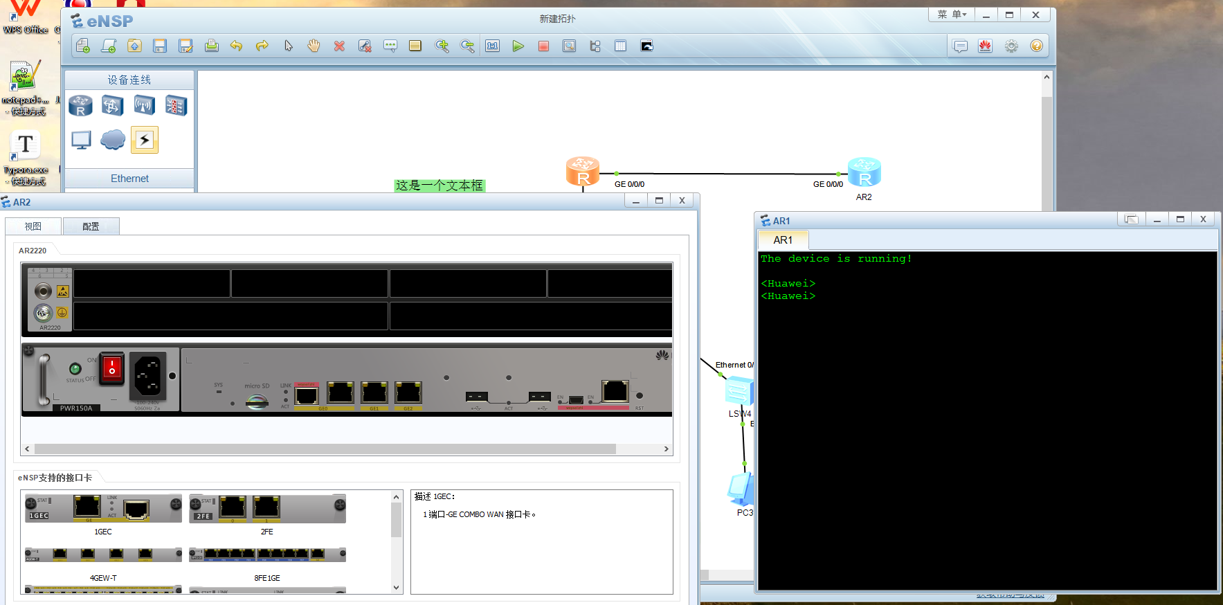Click the red X delete tool
This screenshot has width=1223, height=605.
click(339, 46)
